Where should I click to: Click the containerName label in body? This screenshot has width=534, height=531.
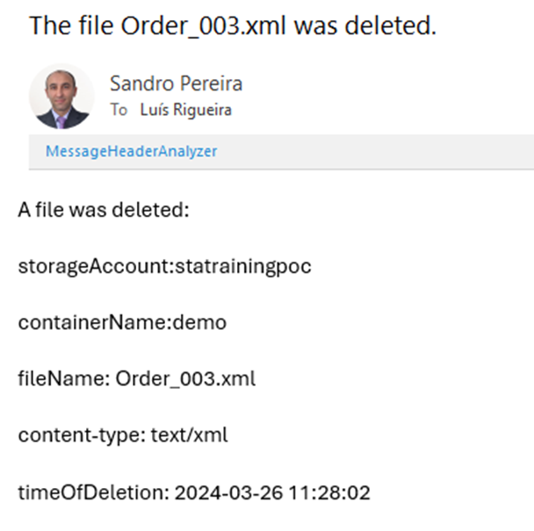(74, 323)
